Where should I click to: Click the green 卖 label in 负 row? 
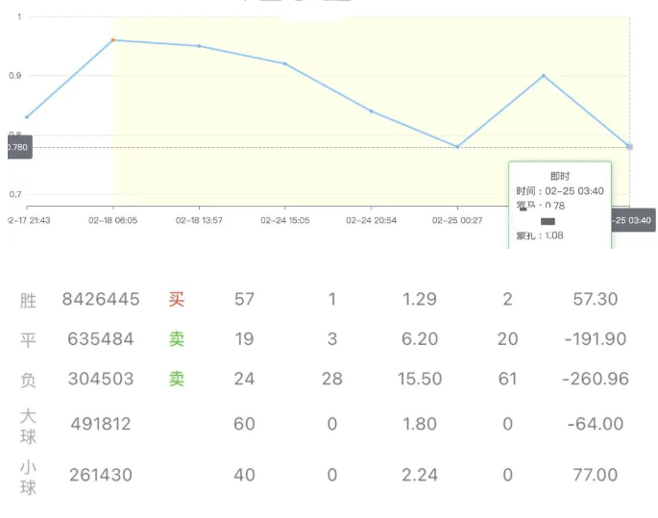(x=177, y=379)
